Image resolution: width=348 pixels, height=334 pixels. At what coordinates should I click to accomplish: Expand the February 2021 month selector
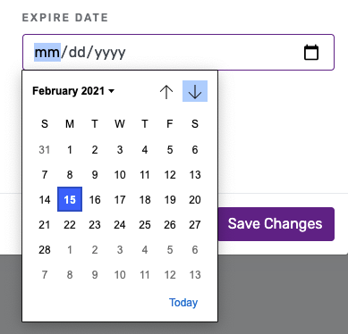pyautogui.click(x=73, y=91)
